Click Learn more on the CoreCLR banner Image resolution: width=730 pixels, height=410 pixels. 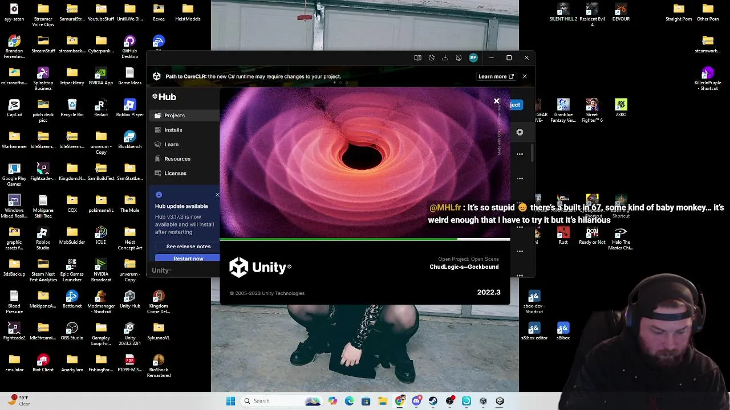(x=496, y=76)
